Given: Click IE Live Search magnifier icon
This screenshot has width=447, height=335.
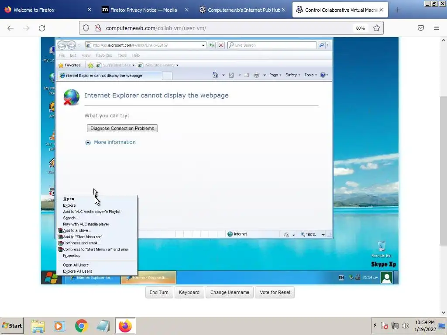Looking at the screenshot, I should click(x=321, y=45).
